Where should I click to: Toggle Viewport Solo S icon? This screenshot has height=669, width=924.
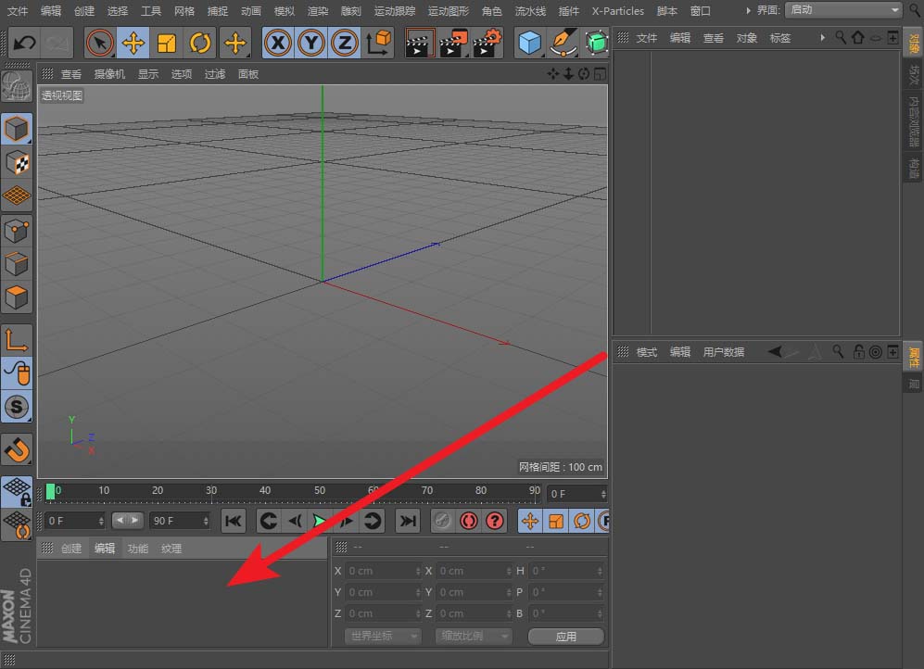[x=17, y=407]
